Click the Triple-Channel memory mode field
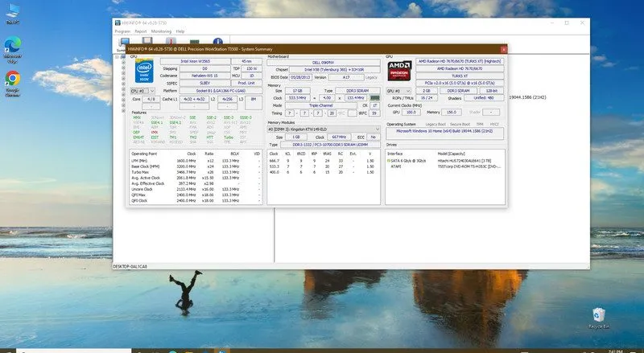 click(320, 105)
